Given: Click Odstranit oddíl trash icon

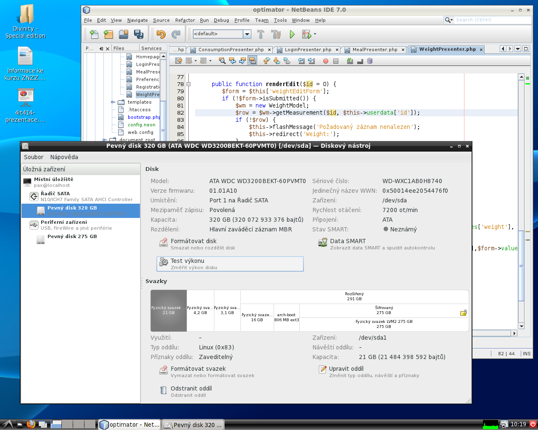Looking at the screenshot, I should point(164,391).
